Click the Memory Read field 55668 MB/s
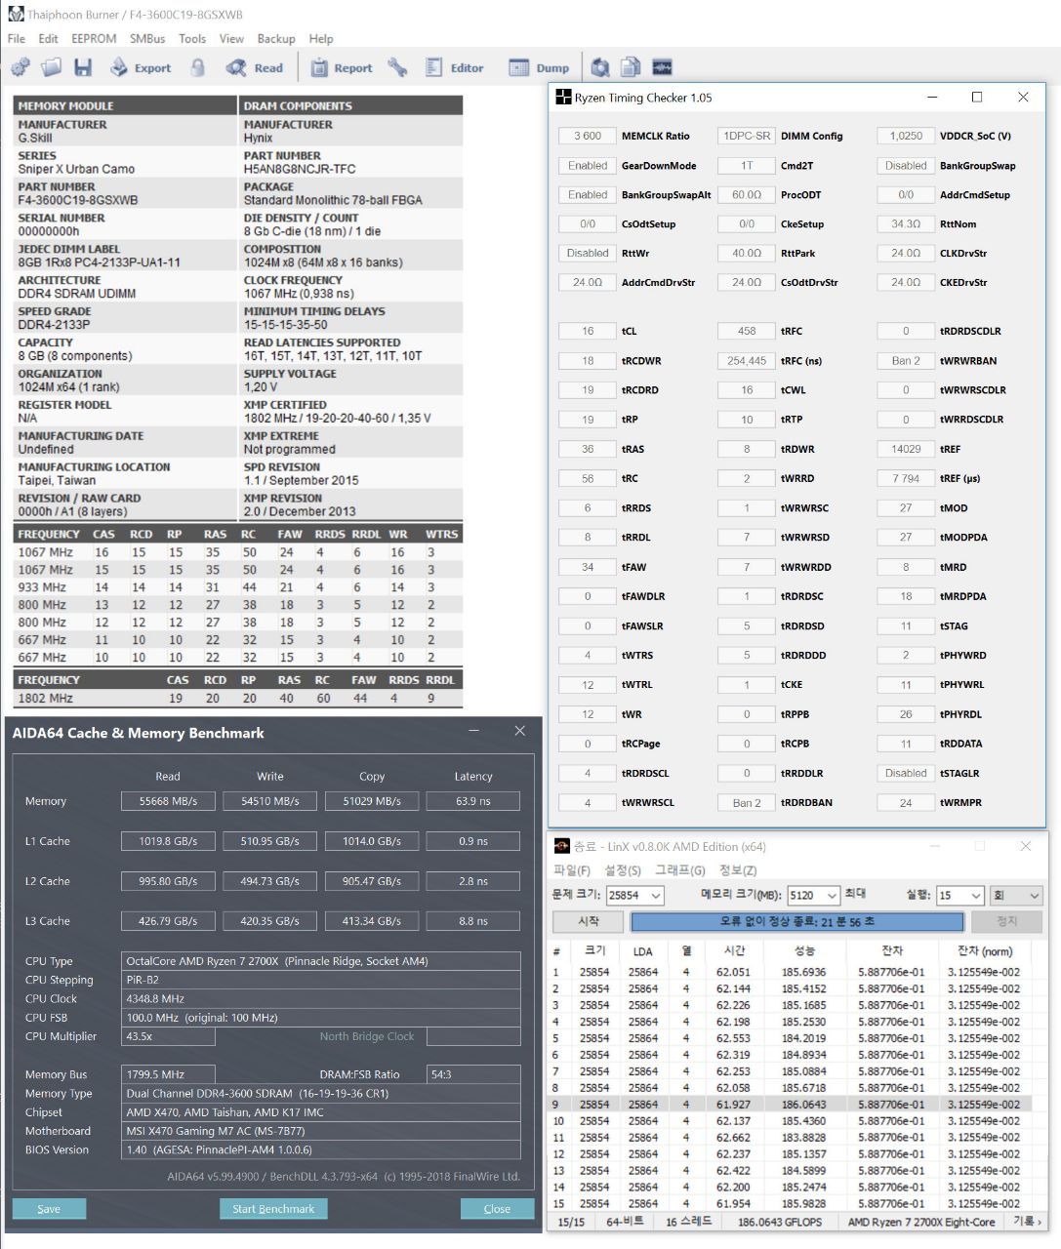Screen dimensions: 1061x1249 pyautogui.click(x=168, y=801)
